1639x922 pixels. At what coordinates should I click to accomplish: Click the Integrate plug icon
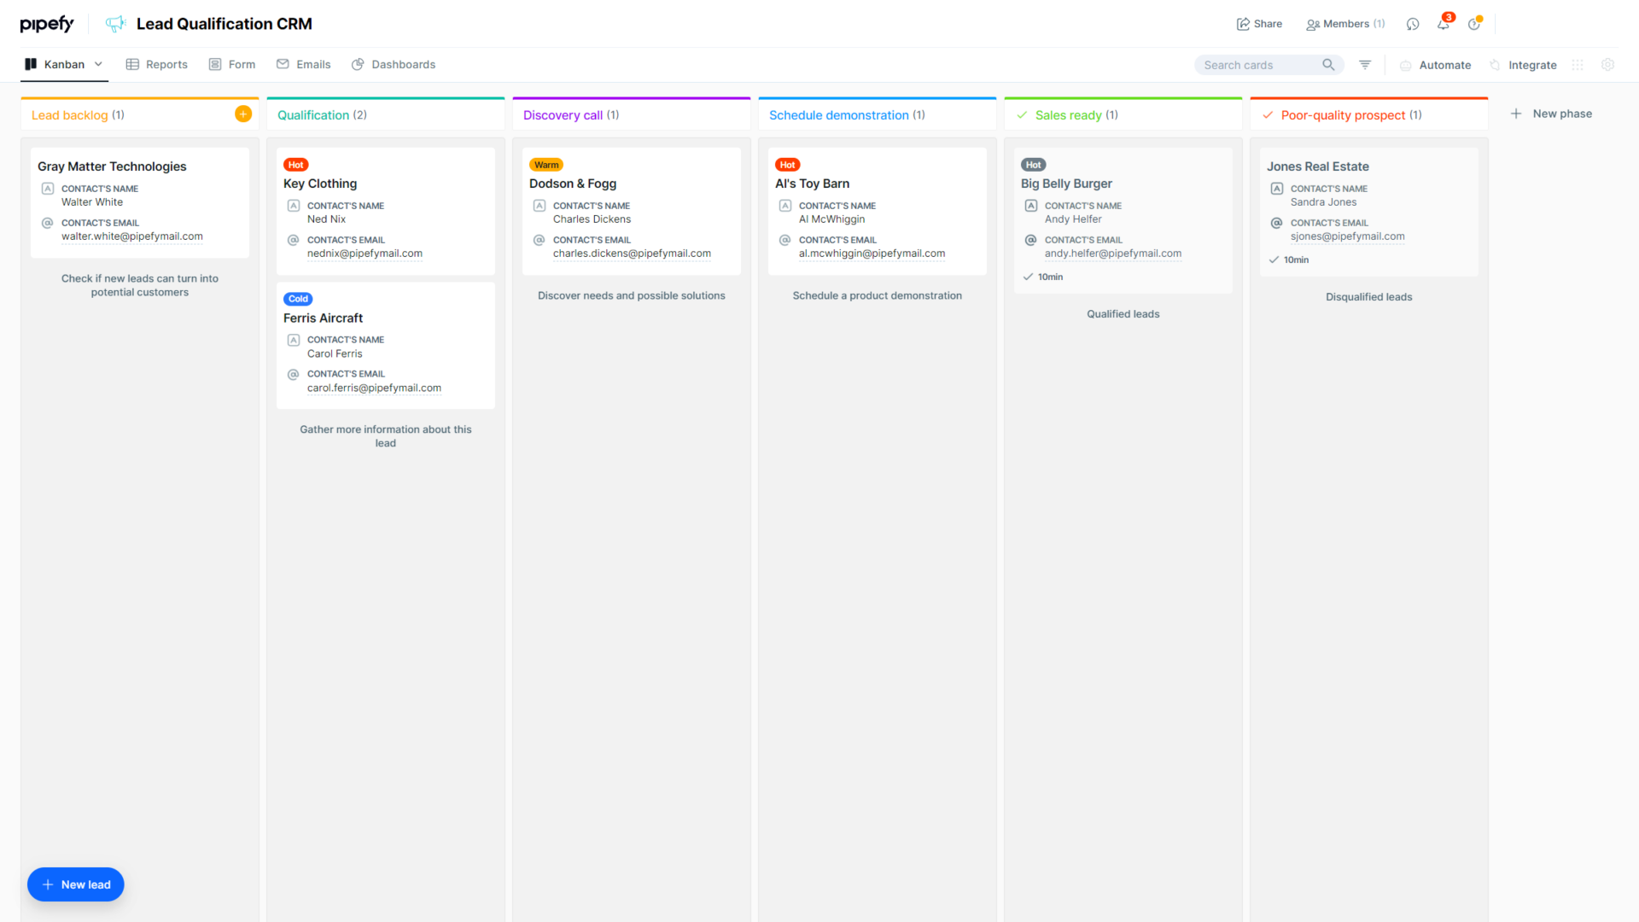point(1494,65)
